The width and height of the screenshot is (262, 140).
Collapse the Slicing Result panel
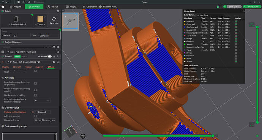click(x=243, y=11)
